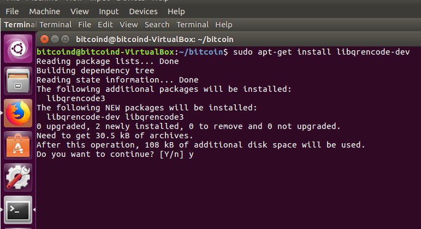The image size is (421, 229).
Task: Minimize the terminal window
Action: point(55,39)
